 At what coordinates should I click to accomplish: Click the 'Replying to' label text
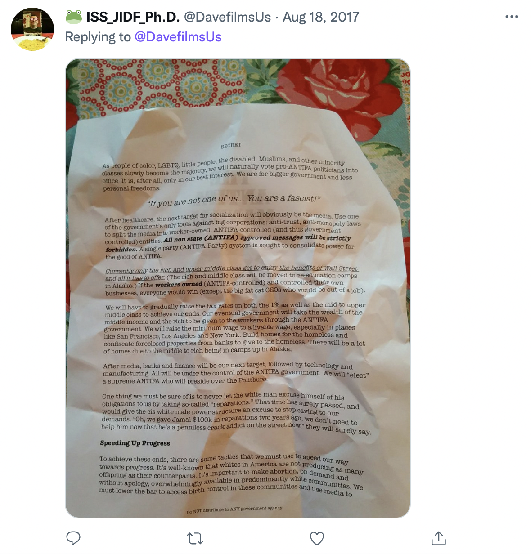tap(98, 37)
